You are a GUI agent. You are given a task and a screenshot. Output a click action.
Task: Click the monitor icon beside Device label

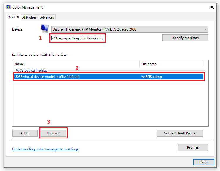pyautogui.click(x=45, y=28)
